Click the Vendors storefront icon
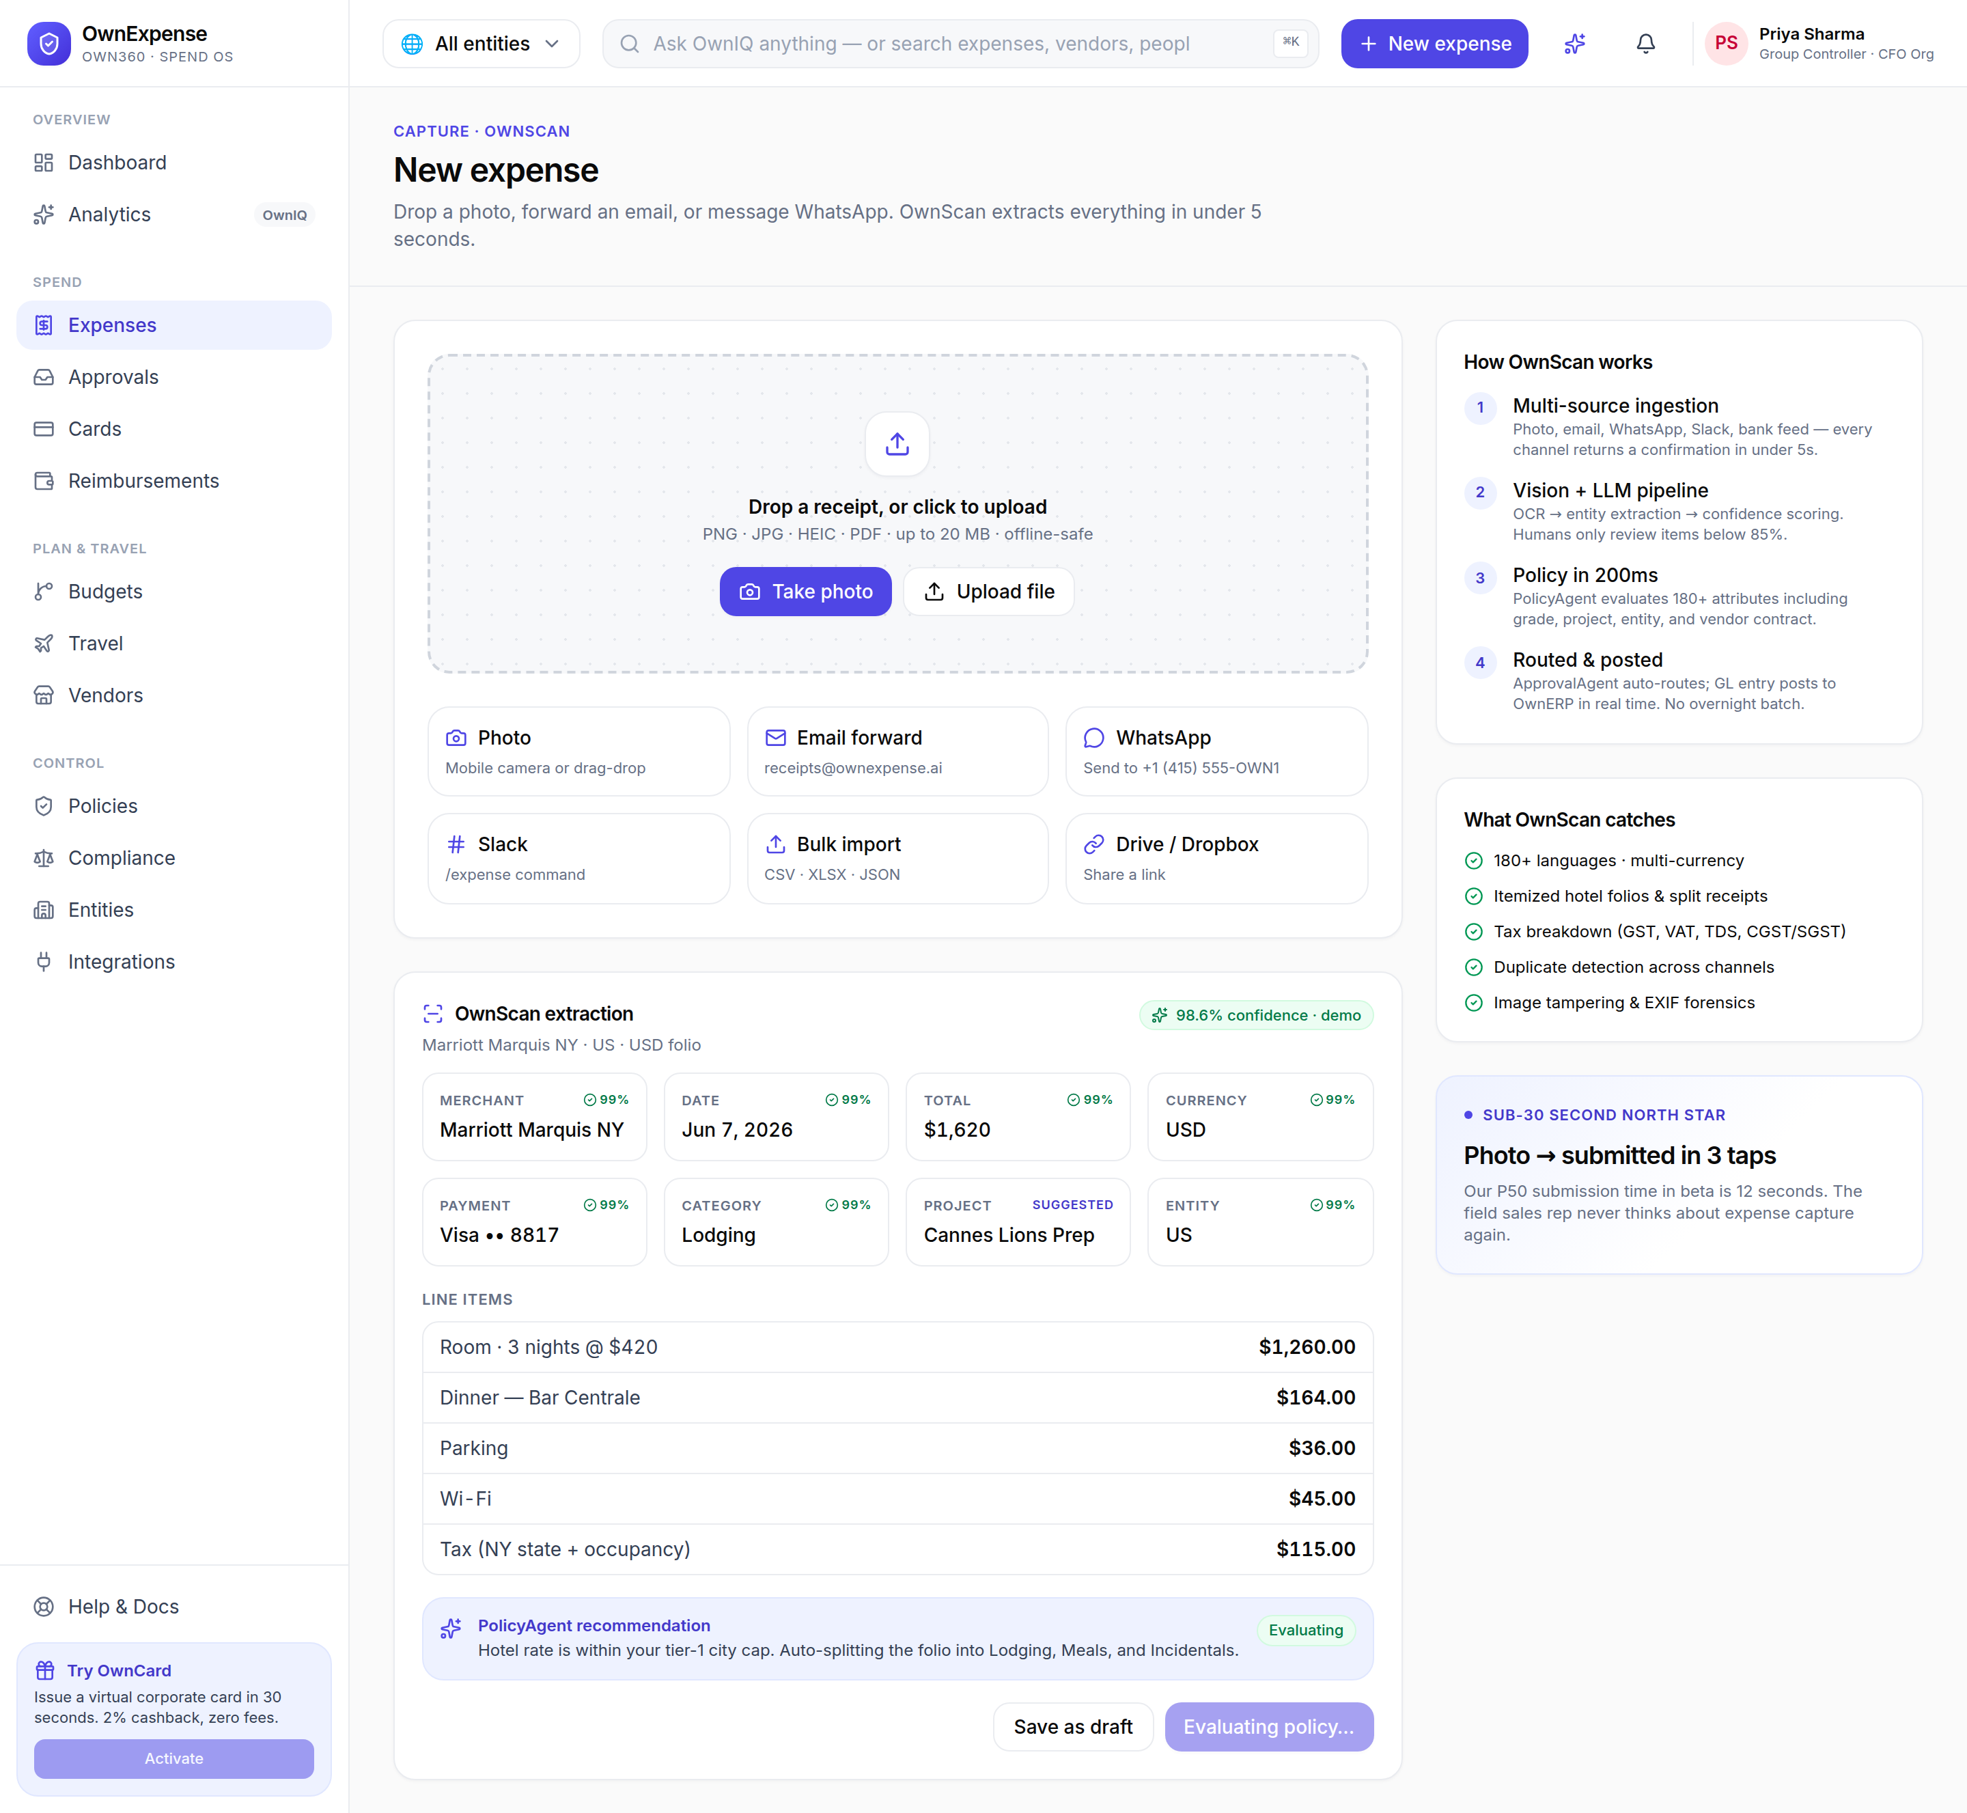1967x1813 pixels. click(44, 695)
